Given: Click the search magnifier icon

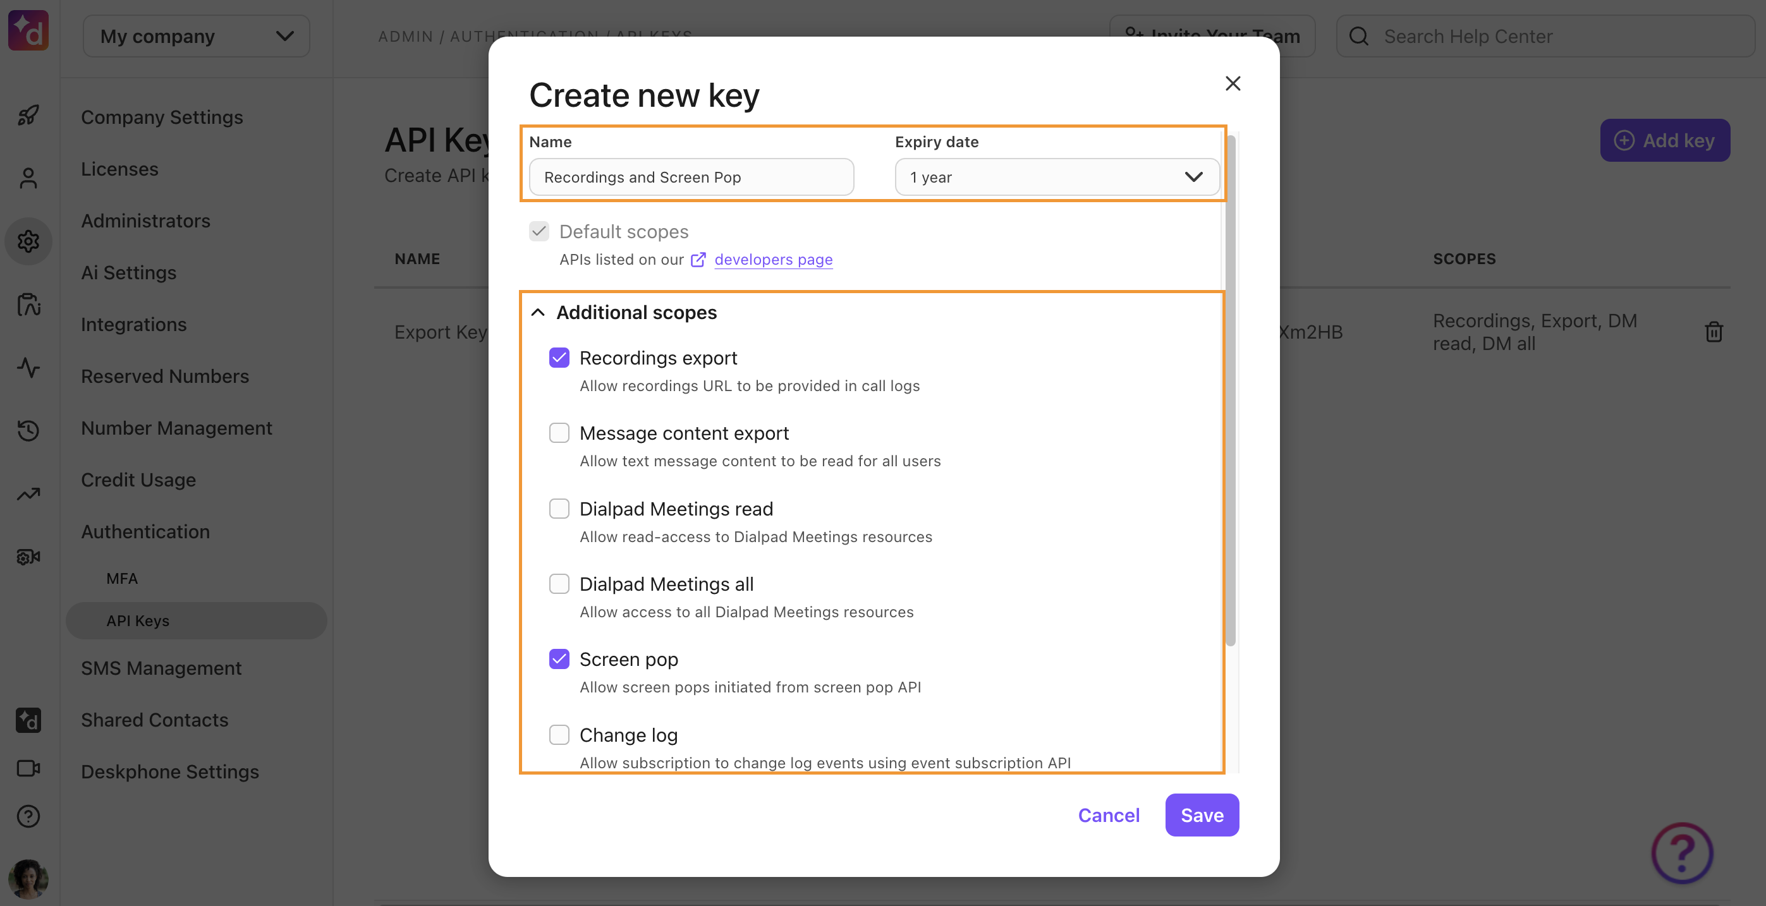Looking at the screenshot, I should coord(1358,36).
